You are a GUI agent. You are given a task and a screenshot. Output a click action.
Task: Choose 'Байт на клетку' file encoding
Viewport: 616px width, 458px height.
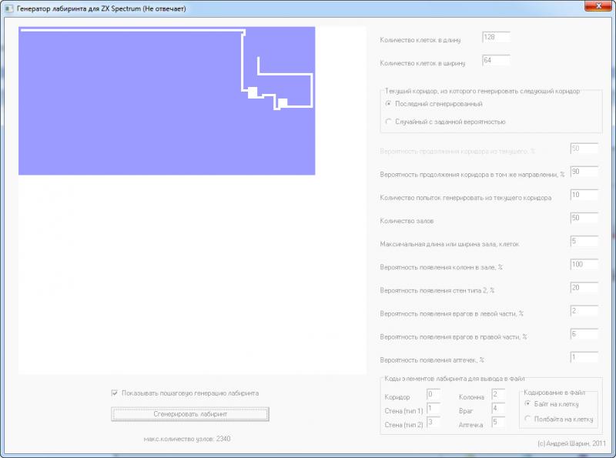[527, 403]
